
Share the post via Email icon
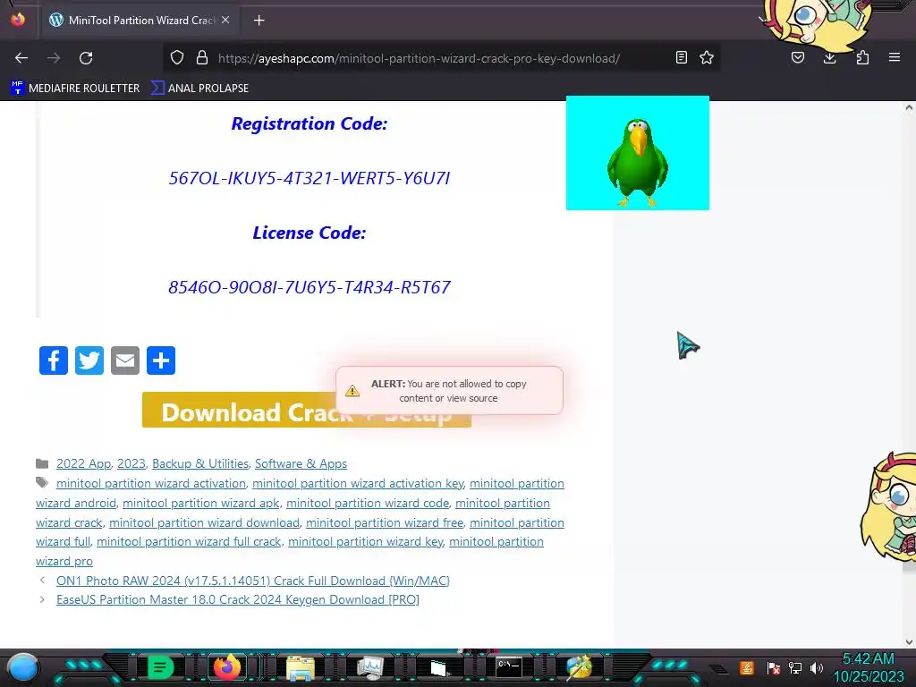pos(125,360)
